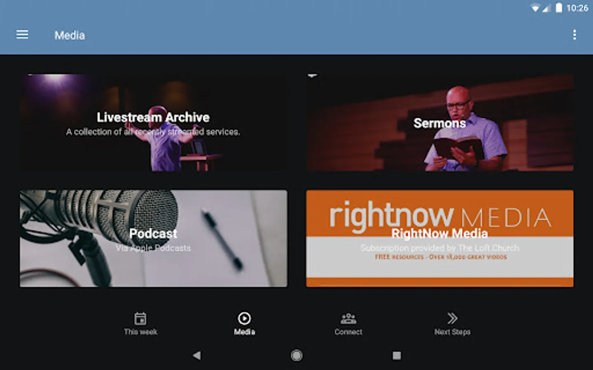Tap the Connect people icon
This screenshot has height=370, width=593.
348,318
